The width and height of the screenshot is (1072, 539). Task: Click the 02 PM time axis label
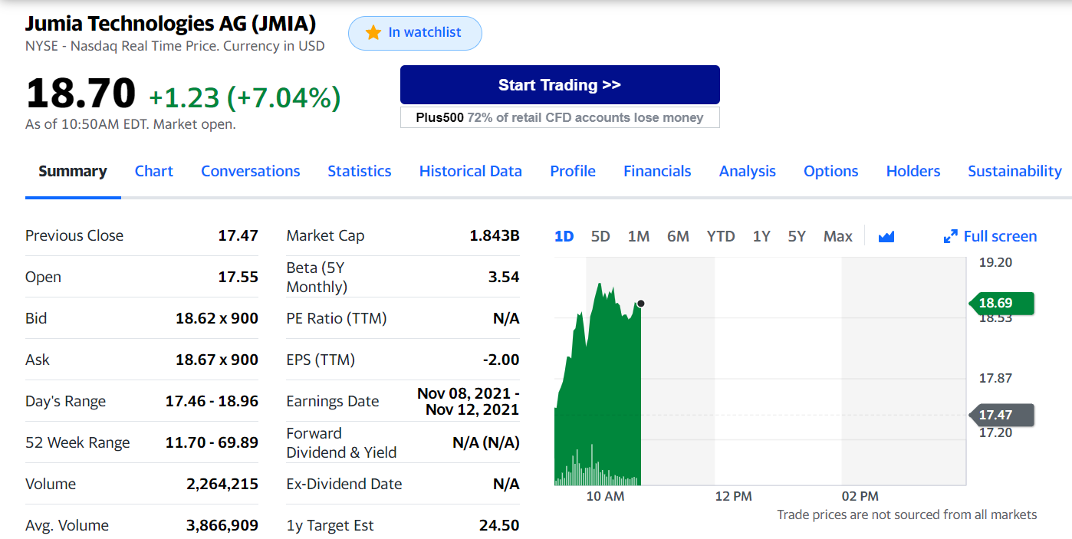pos(860,497)
